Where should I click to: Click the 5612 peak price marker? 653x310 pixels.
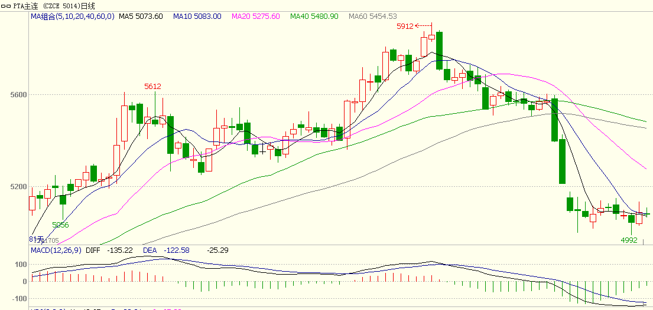pyautogui.click(x=153, y=86)
